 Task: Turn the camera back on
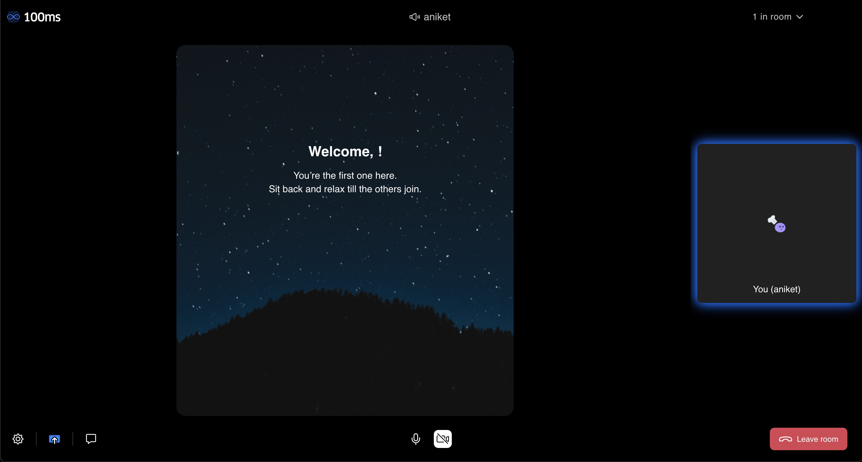[442, 439]
